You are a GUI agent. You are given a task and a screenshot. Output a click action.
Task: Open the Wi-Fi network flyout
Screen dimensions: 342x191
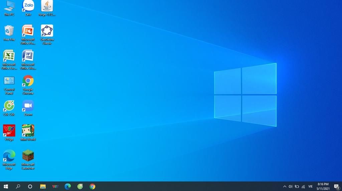click(303, 186)
